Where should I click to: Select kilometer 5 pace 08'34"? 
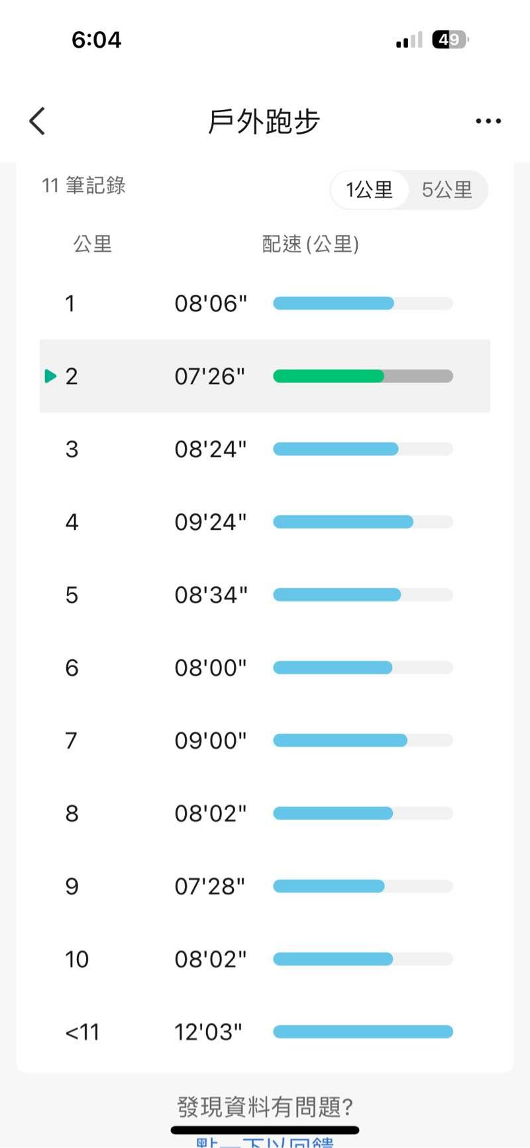pos(211,595)
